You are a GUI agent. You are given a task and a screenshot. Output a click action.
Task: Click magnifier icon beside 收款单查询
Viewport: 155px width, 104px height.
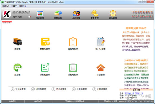74,89
